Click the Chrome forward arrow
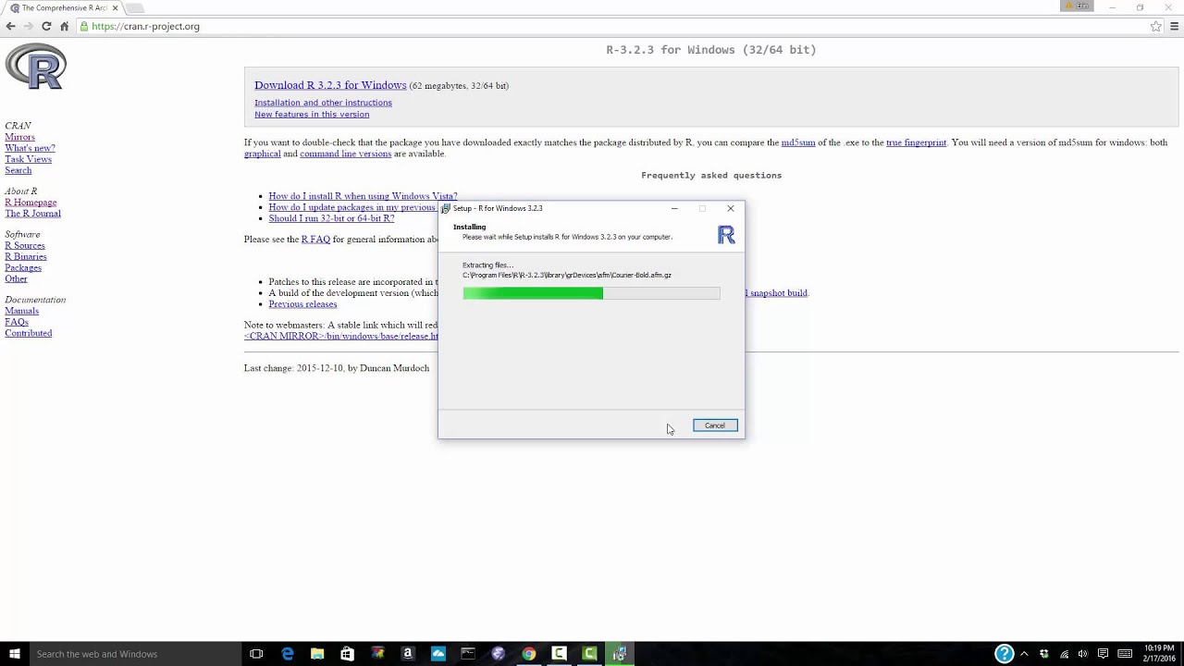The image size is (1184, 666). [28, 26]
